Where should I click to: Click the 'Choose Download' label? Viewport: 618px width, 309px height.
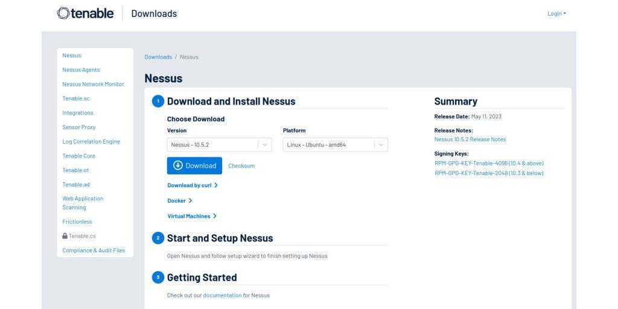196,119
